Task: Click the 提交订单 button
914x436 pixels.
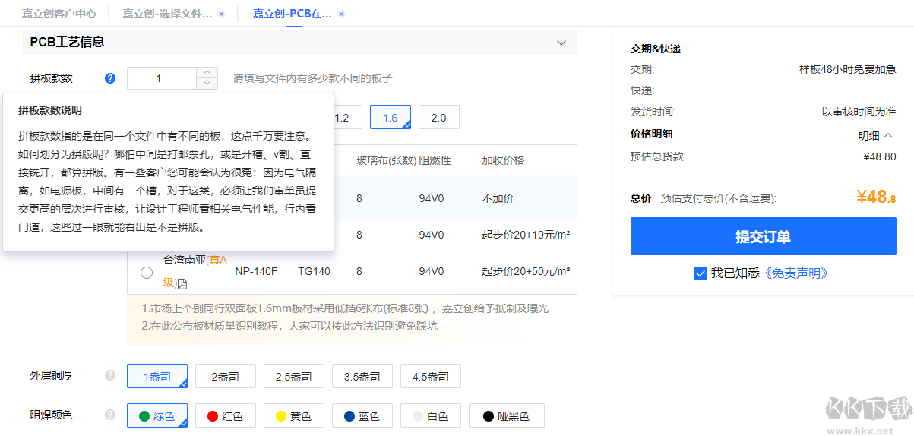Action: (x=763, y=236)
